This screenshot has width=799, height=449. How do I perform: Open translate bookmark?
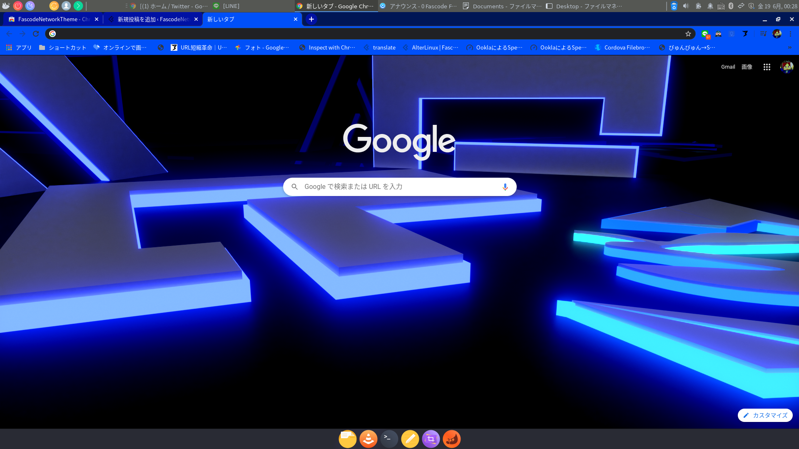tap(379, 47)
